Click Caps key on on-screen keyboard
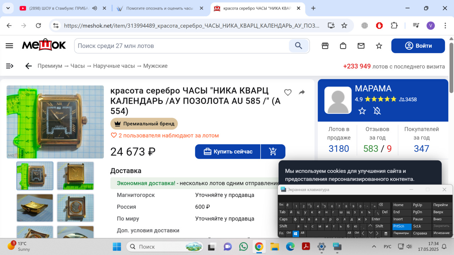 click(284, 219)
